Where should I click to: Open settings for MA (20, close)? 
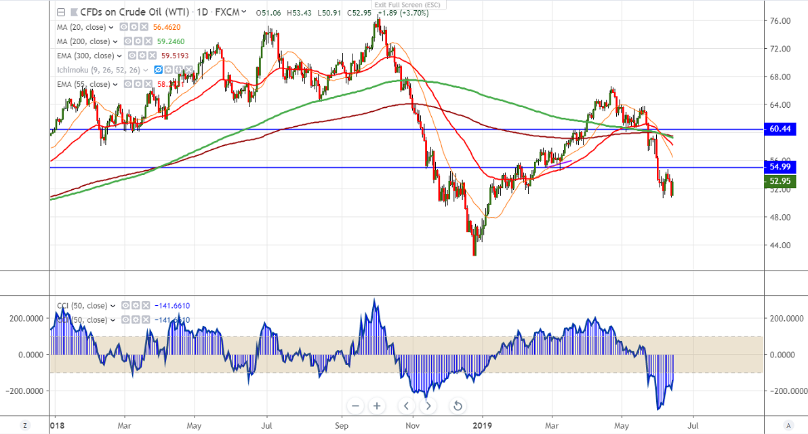click(x=134, y=27)
